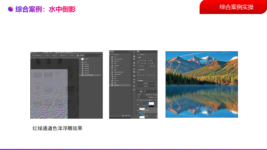Viewport: 267px width, 150px height.
Task: Select first document tab in the left screenshot
Action: tap(37, 56)
